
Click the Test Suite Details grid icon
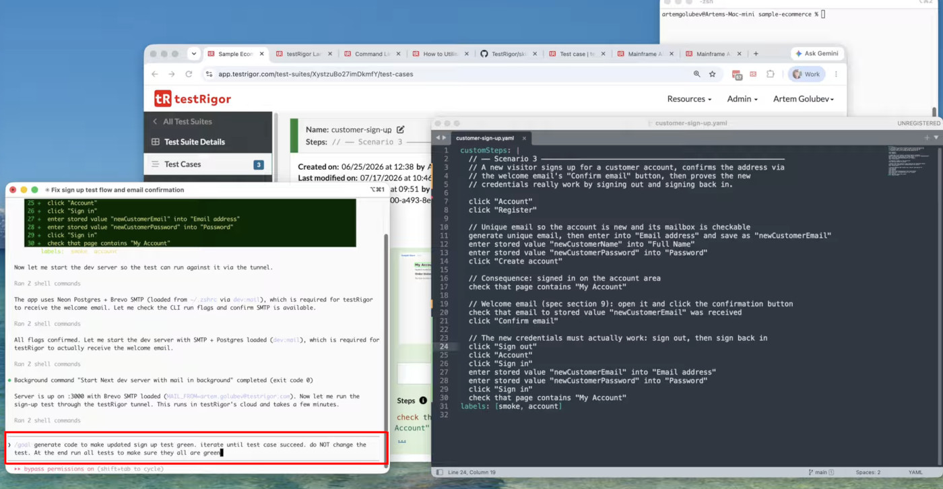(156, 142)
